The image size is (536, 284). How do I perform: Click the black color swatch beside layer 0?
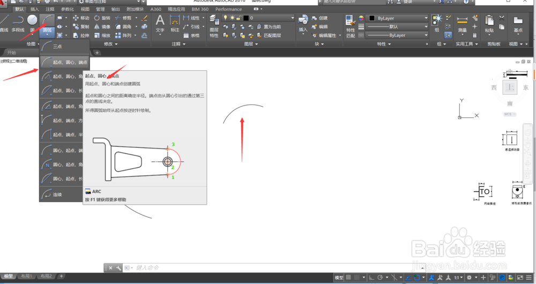(x=246, y=18)
